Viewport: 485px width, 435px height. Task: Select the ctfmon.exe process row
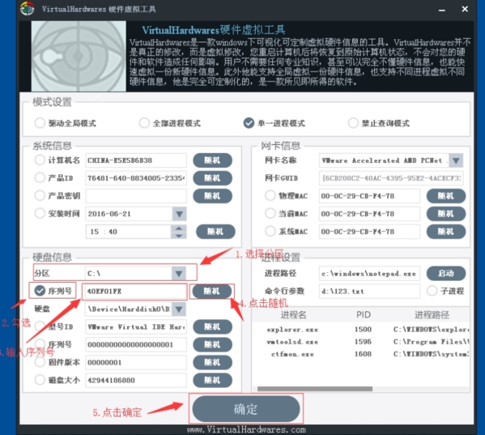361,354
